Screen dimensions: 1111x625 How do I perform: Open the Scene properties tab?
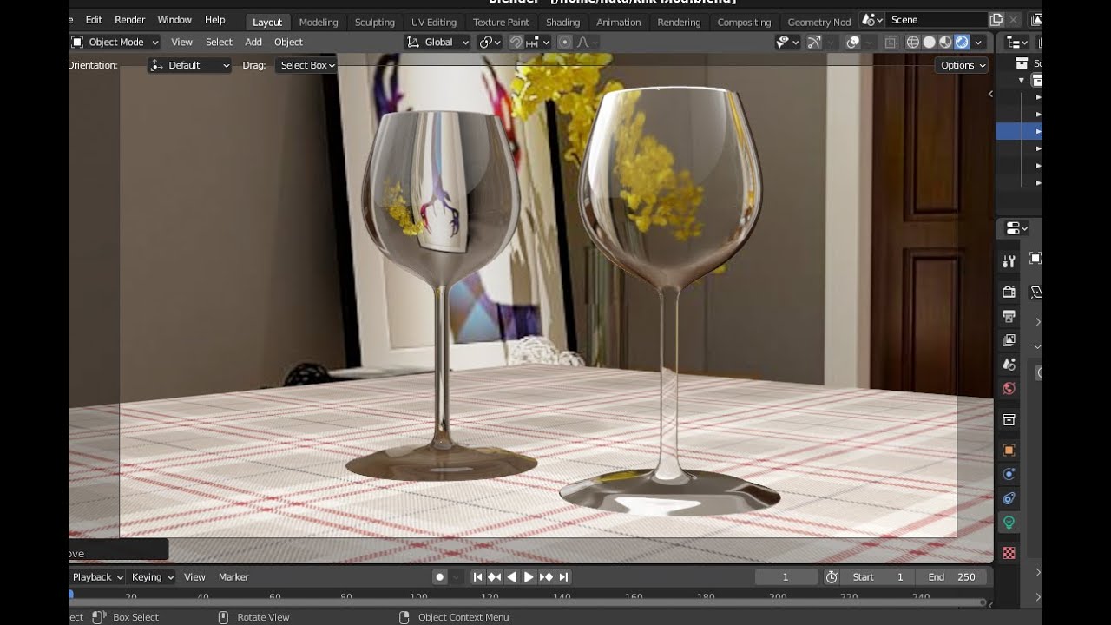1009,365
